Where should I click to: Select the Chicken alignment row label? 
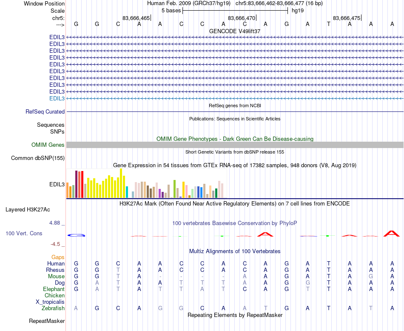[x=54, y=295]
